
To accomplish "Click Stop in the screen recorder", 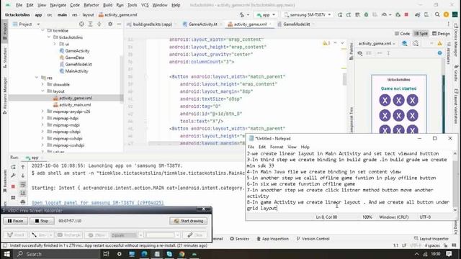I will click(42, 221).
